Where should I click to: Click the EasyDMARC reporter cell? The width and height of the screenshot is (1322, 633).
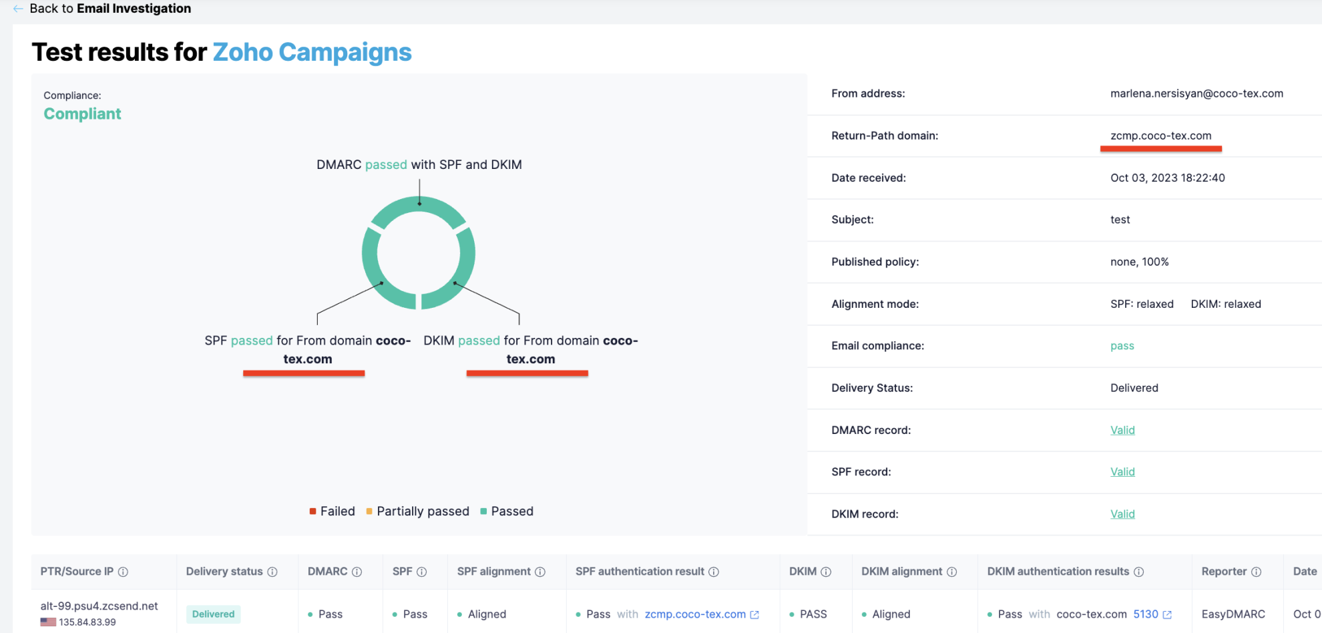(1233, 614)
